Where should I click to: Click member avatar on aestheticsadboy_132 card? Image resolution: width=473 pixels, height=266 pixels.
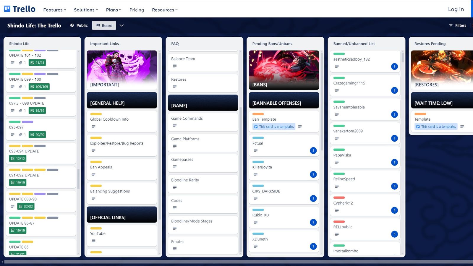click(394, 66)
